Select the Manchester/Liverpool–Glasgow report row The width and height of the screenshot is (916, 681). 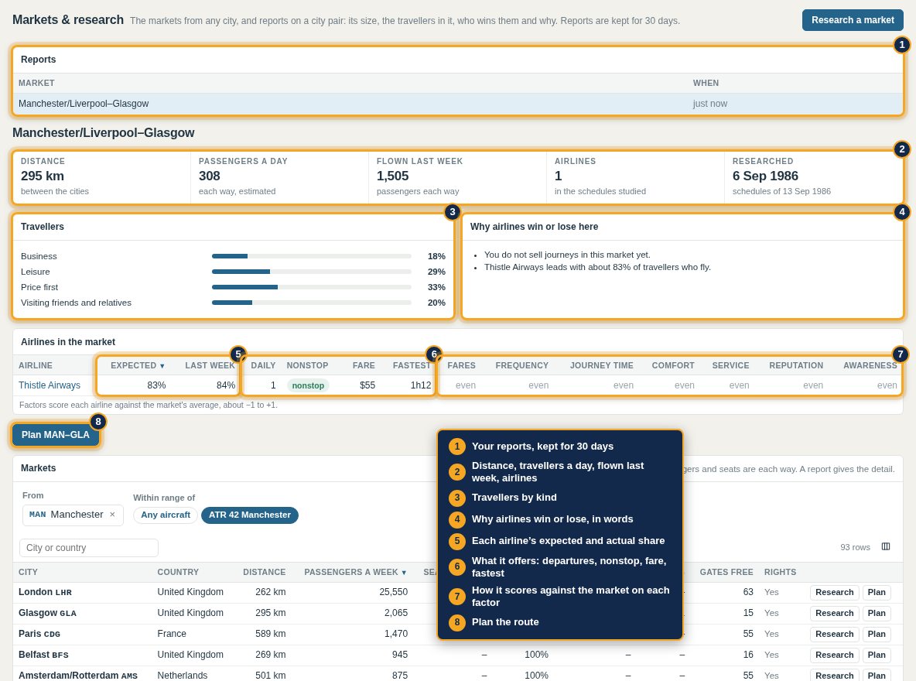(457, 104)
